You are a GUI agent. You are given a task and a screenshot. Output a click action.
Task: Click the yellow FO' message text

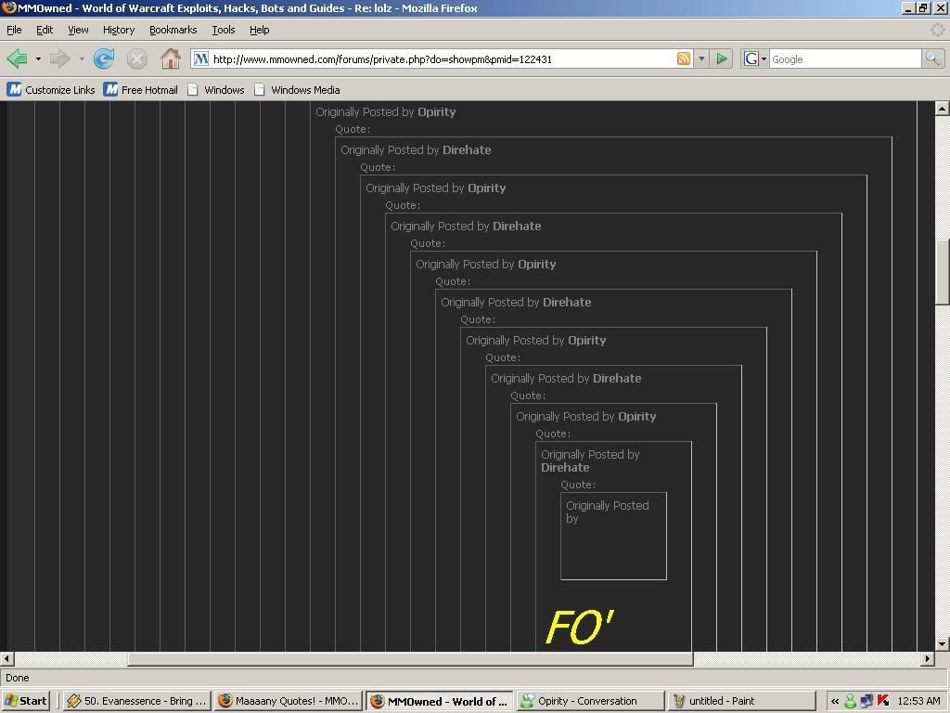[579, 627]
